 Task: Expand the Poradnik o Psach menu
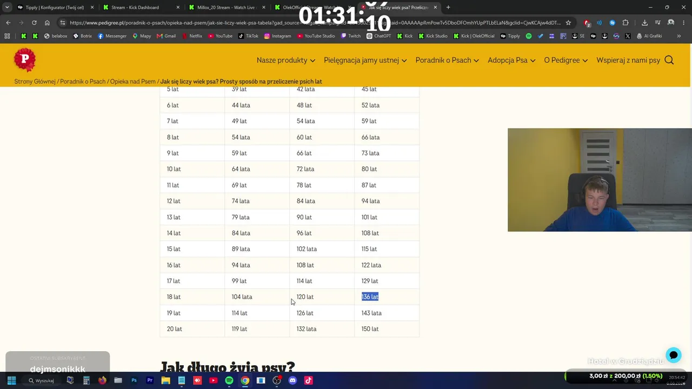[447, 60]
